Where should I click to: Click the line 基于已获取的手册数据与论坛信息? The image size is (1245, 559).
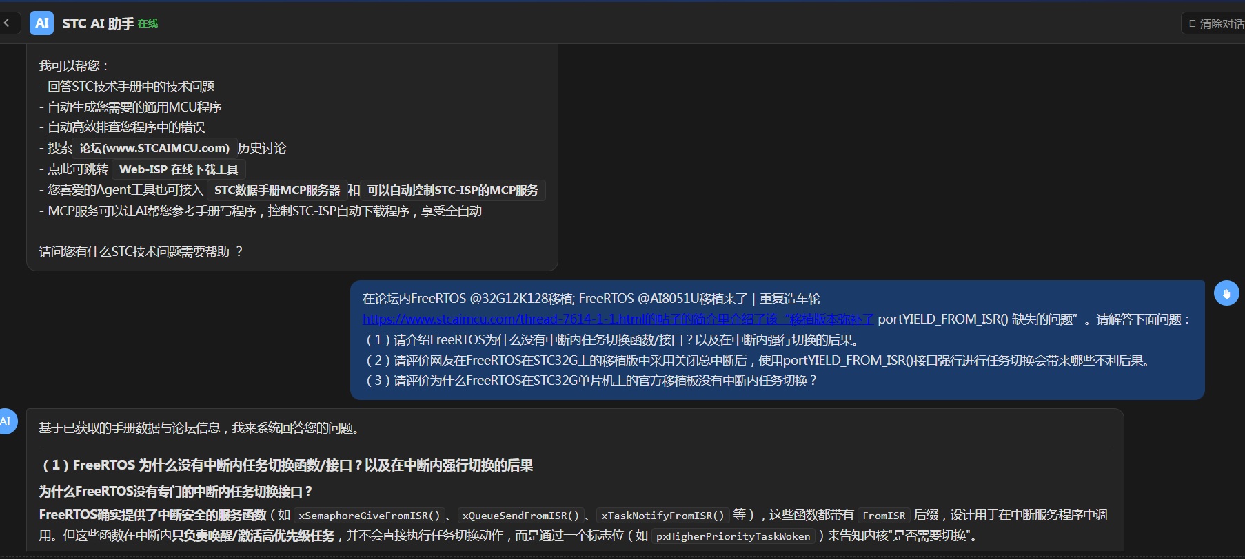[199, 428]
